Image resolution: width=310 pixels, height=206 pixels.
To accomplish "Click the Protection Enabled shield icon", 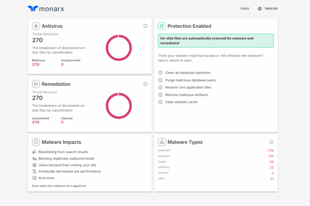I will 162,26.
